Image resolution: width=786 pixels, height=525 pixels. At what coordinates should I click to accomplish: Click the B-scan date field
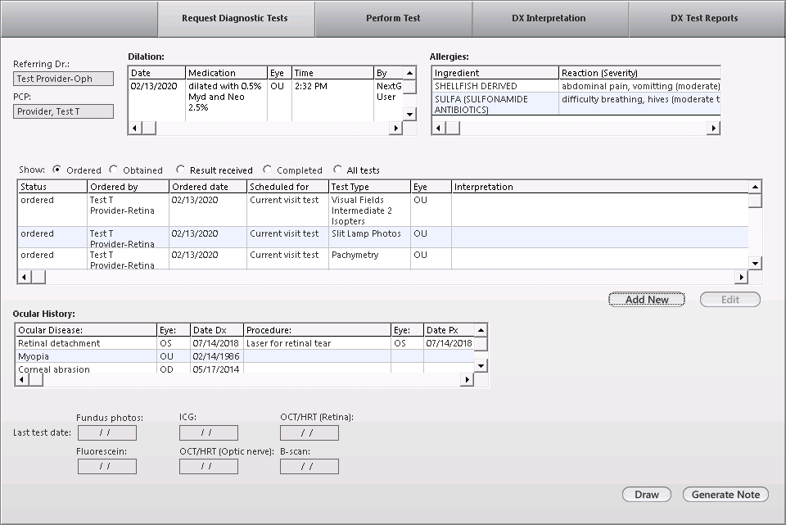[309, 466]
